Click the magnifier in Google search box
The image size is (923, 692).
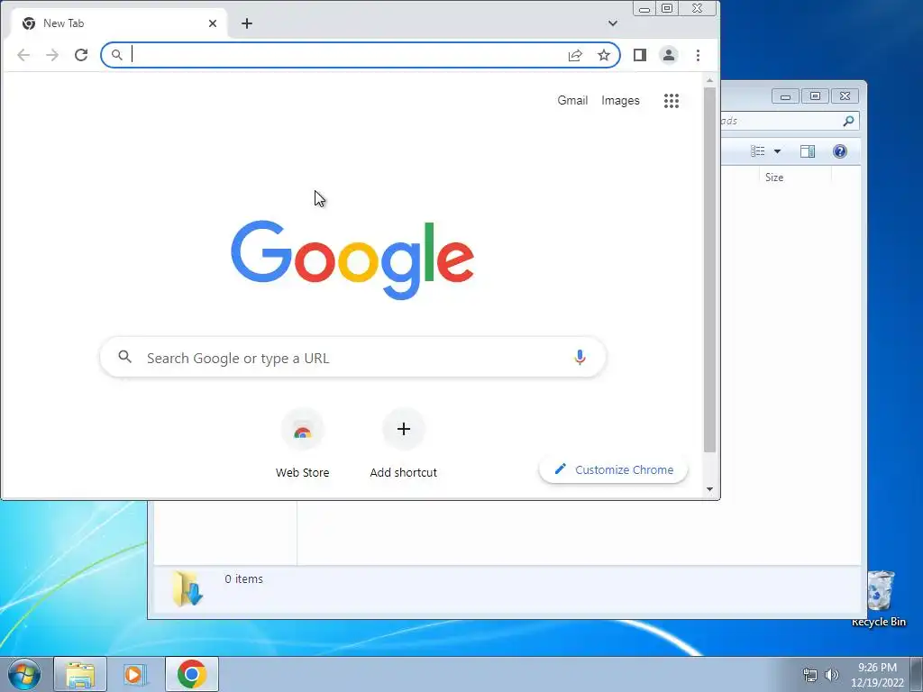pos(124,357)
